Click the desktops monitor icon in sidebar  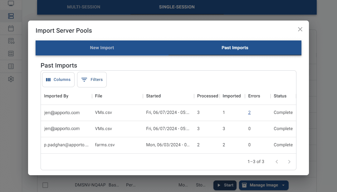11,4
